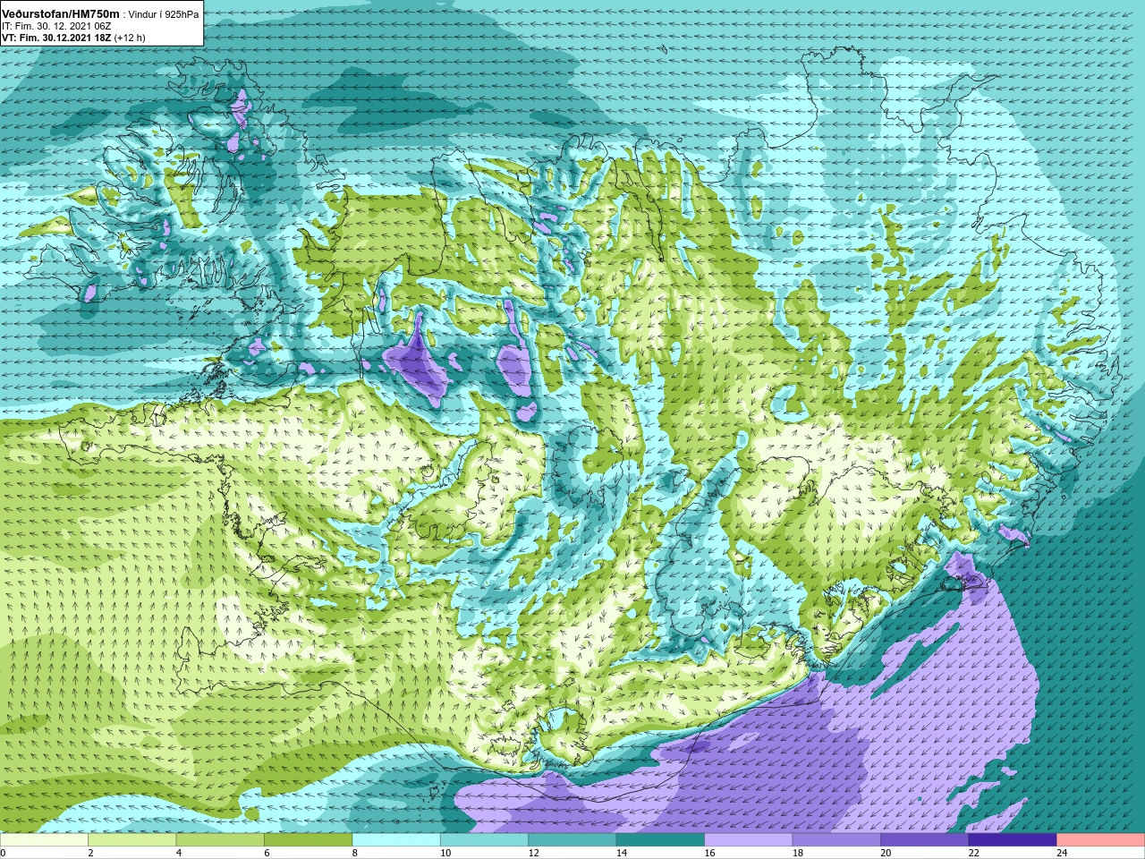Click the legend scale label '10'
The width and height of the screenshot is (1145, 859).
[445, 853]
